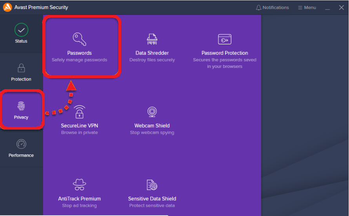Click the Password Protection title
Screen dimensions: 349x216
pyautogui.click(x=225, y=53)
